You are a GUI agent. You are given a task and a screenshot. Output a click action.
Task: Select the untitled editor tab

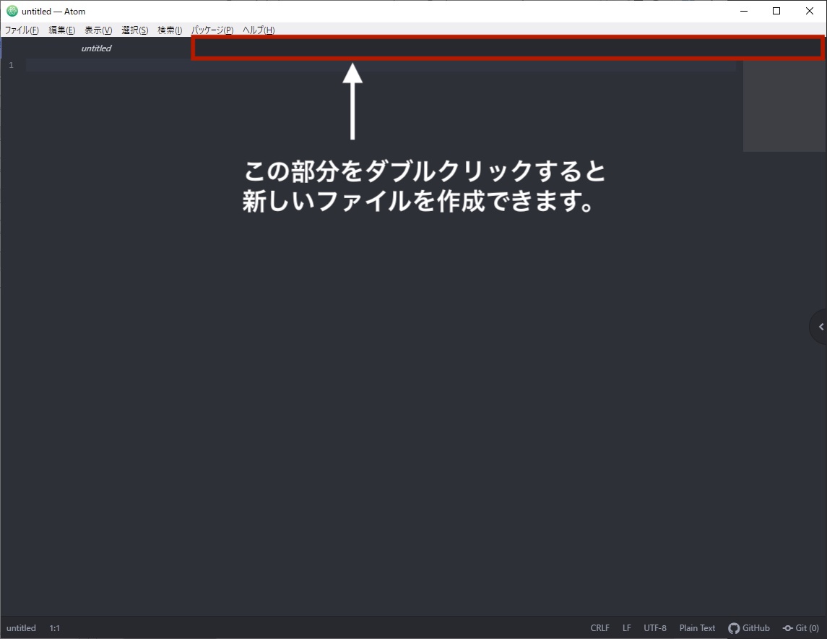[96, 48]
